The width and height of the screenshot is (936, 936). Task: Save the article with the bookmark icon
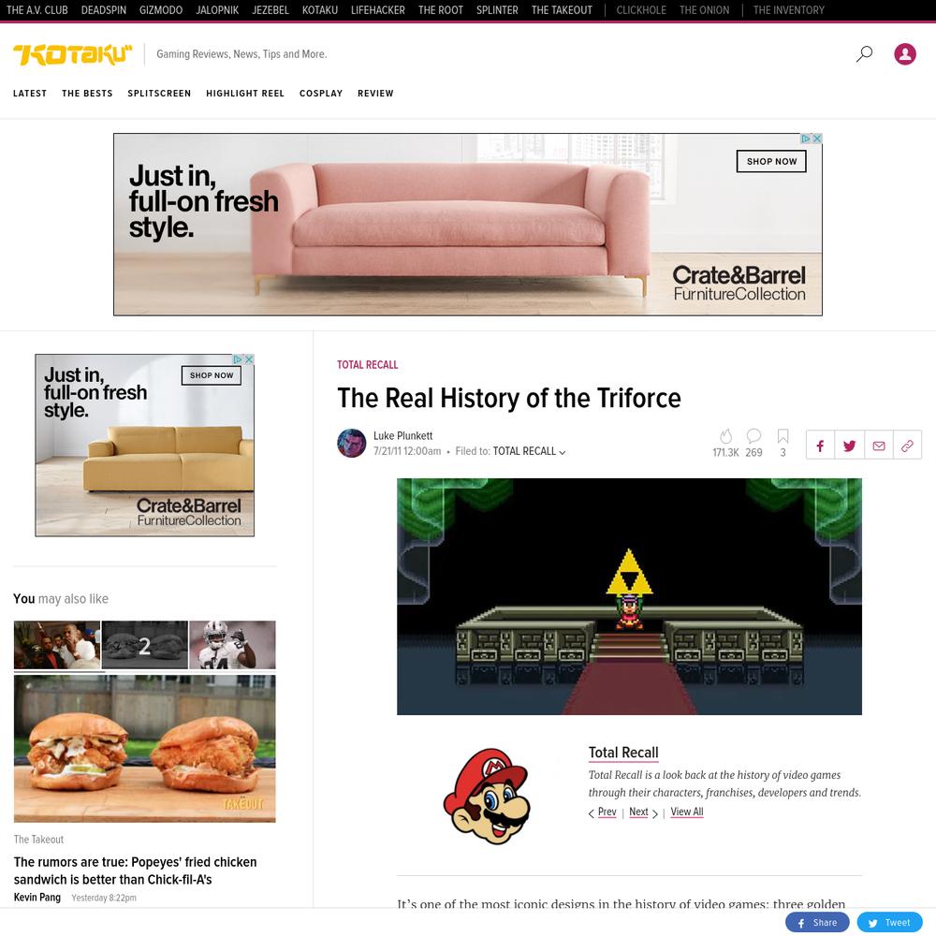[x=782, y=436]
